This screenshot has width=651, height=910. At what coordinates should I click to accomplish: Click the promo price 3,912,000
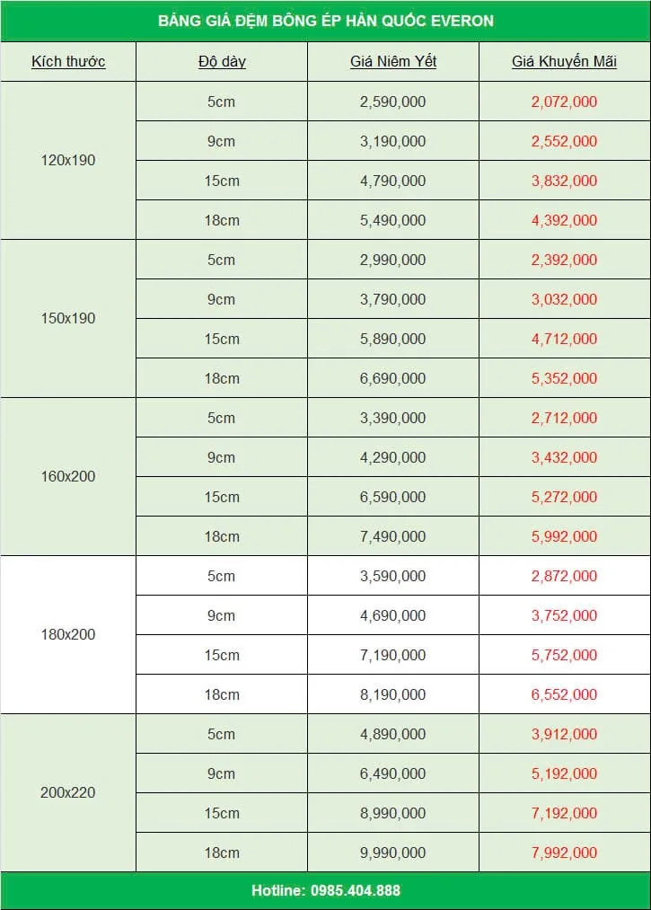564,734
